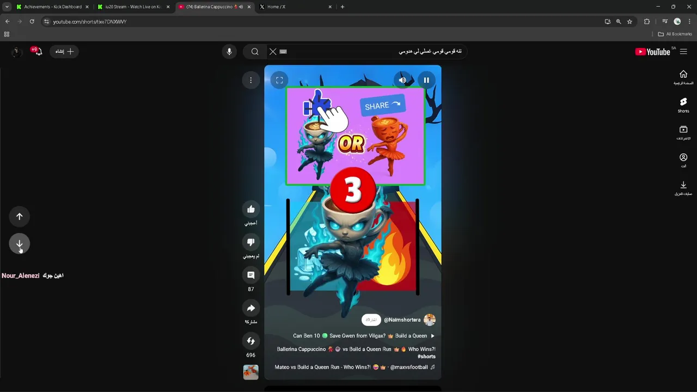Open the comments showing 87
697x392 pixels.
[250, 275]
